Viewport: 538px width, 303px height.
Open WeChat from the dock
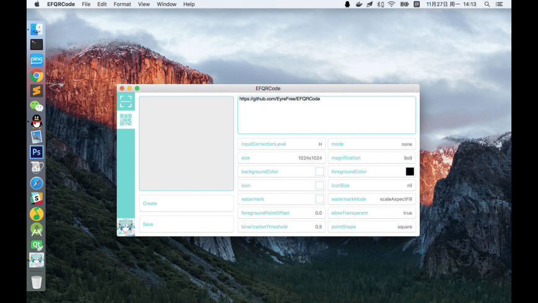click(x=36, y=106)
